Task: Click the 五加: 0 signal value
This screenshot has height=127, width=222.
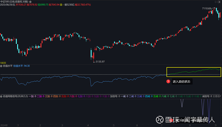Action: (x=65, y=96)
